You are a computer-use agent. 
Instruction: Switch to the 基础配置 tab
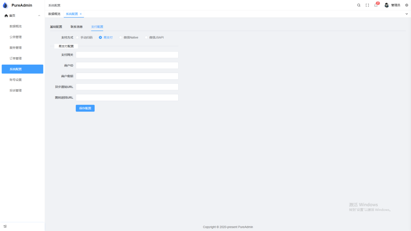(56, 27)
